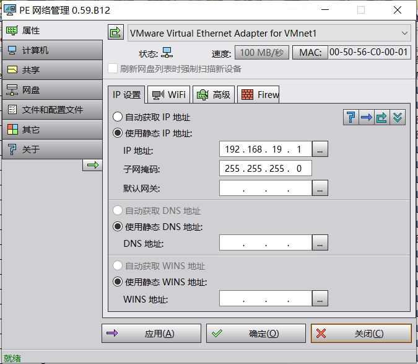Open the network adapter dropdown

(x=269, y=33)
